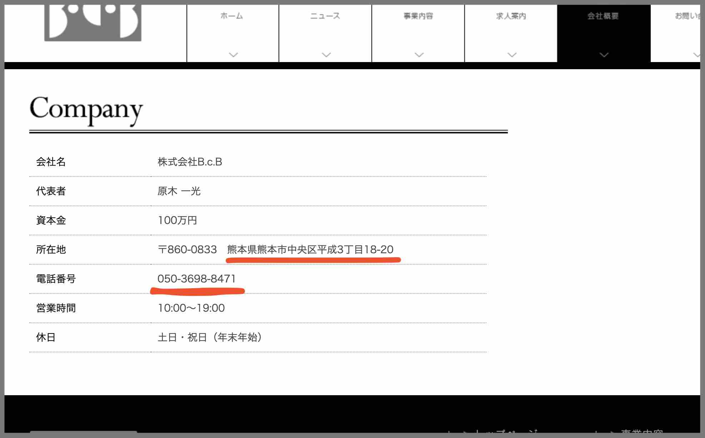This screenshot has width=705, height=438.
Task: Select the active 会社概要 tab
Action: [x=603, y=16]
